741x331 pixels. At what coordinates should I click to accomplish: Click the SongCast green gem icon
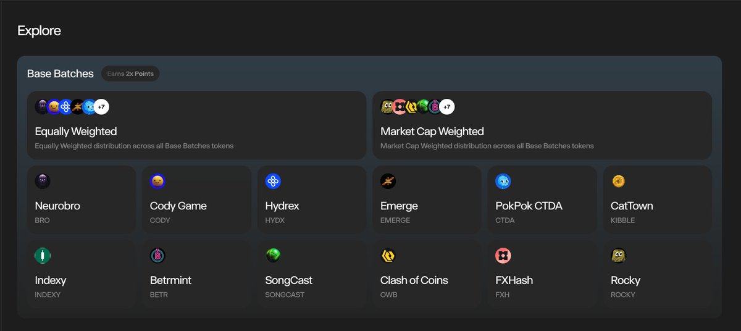click(273, 255)
